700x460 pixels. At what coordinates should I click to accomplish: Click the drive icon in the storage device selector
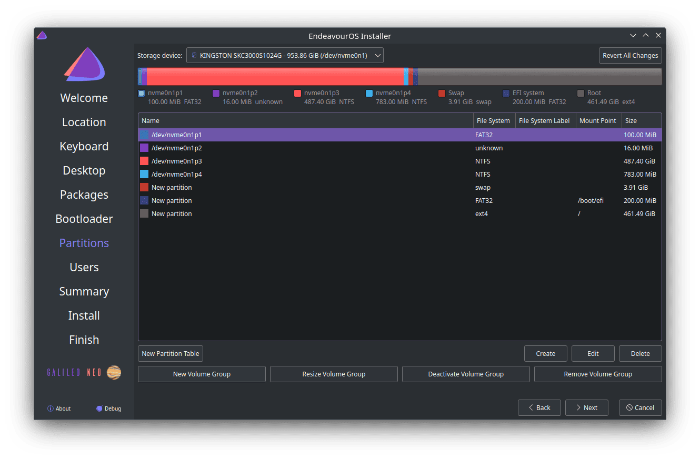click(x=194, y=55)
